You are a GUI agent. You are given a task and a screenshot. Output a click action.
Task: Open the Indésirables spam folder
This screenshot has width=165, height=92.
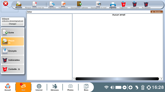pyautogui.click(x=12, y=60)
